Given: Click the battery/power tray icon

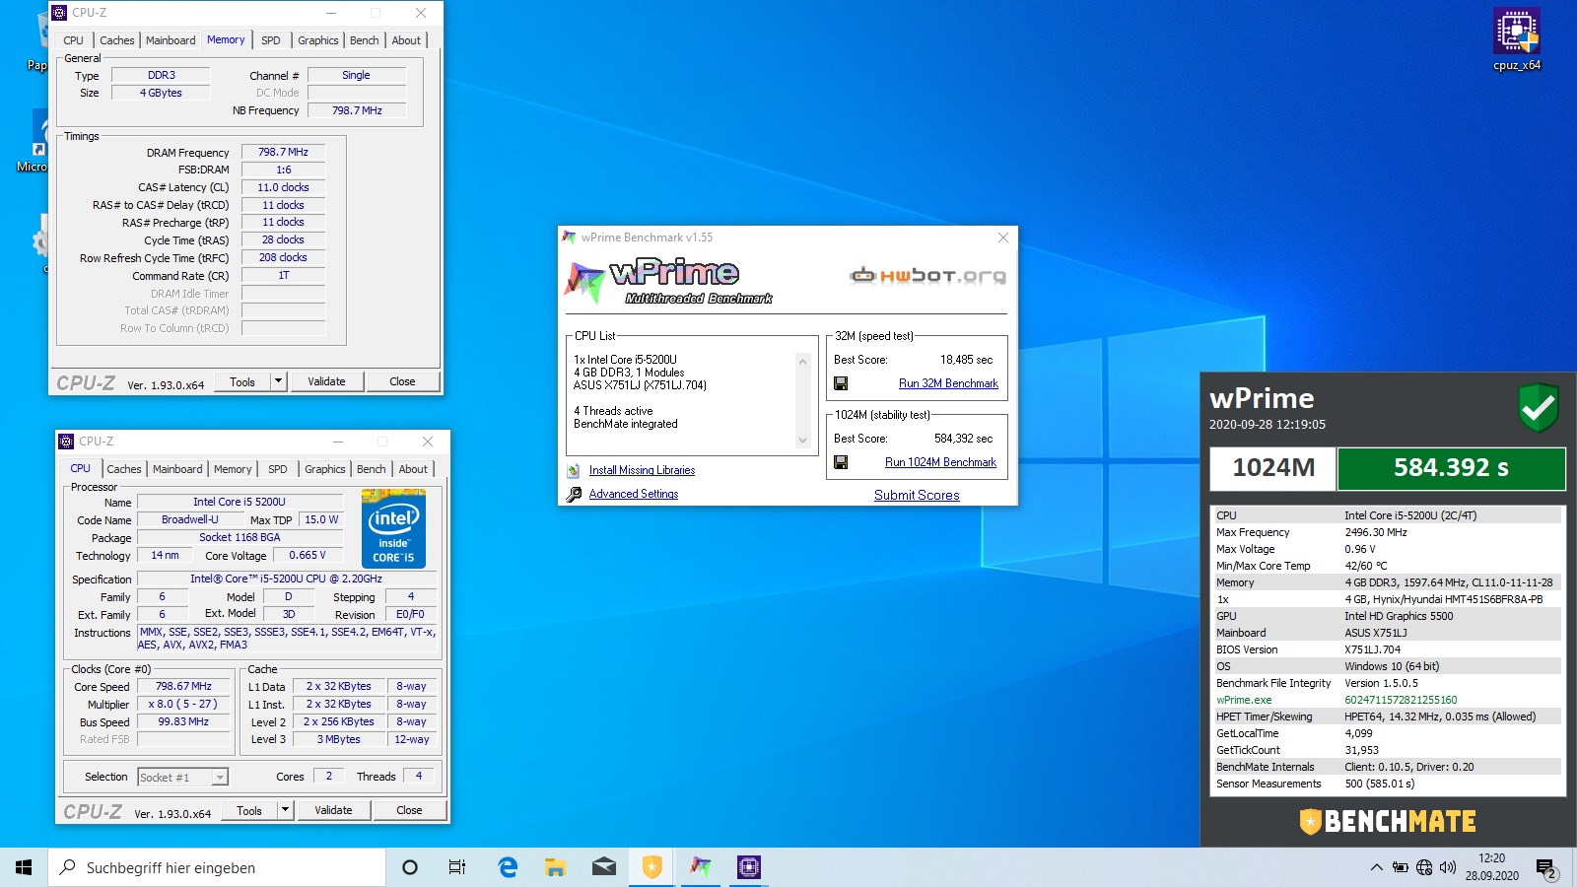Looking at the screenshot, I should 1400,867.
